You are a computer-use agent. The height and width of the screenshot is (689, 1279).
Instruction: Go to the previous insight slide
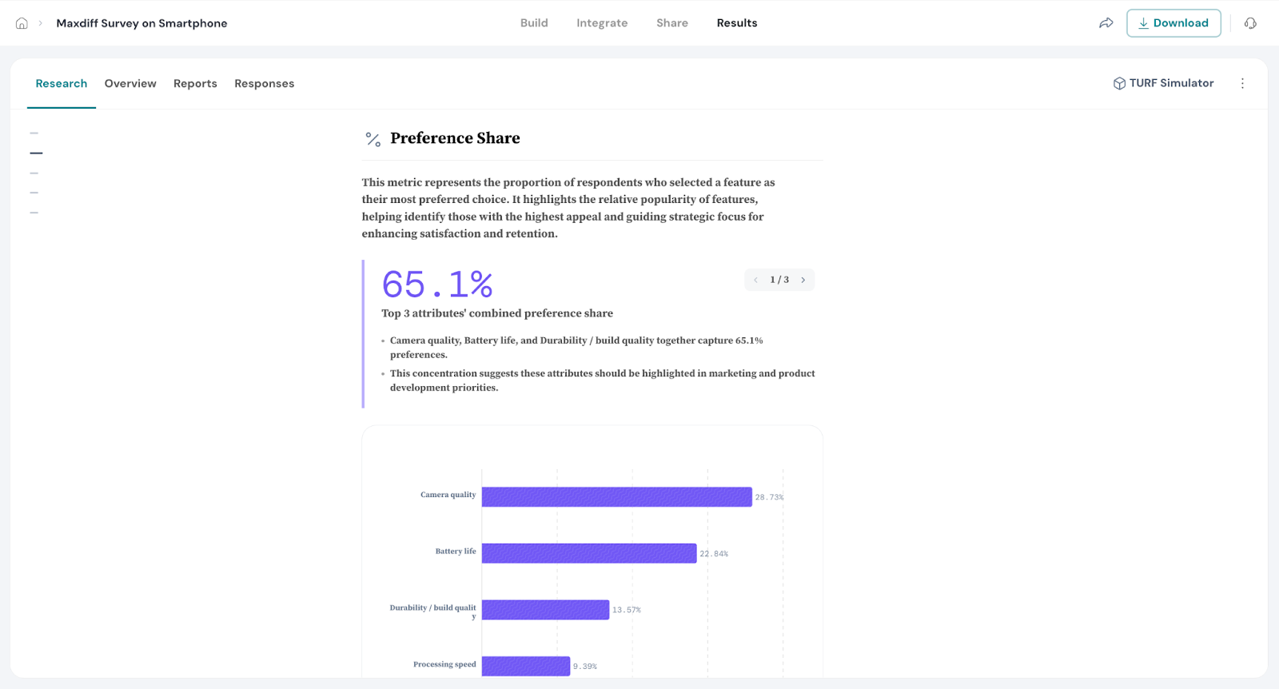click(755, 280)
